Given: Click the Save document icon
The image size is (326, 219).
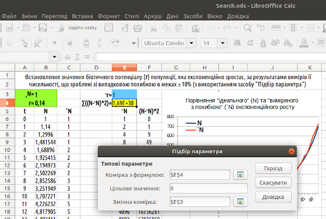Looking at the screenshot, I should point(43,28).
